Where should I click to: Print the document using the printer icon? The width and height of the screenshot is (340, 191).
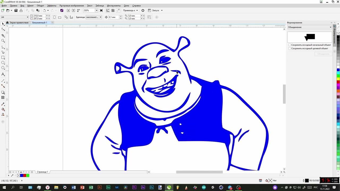pyautogui.click(x=21, y=10)
